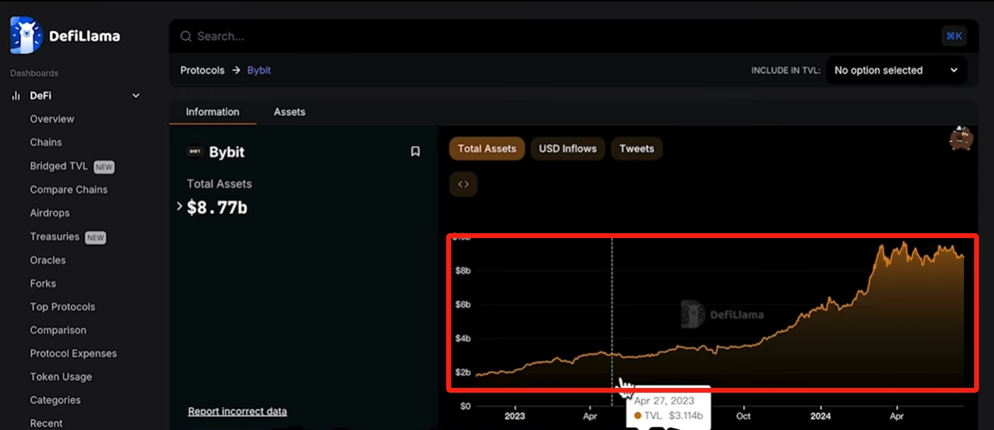Click the llama mascot icon above chart
994x430 pixels.
961,138
